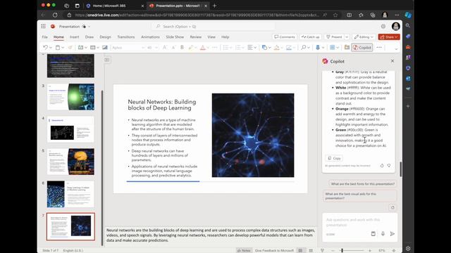The width and height of the screenshot is (451, 253).
Task: Click the New Slide icon
Action: (x=80, y=48)
